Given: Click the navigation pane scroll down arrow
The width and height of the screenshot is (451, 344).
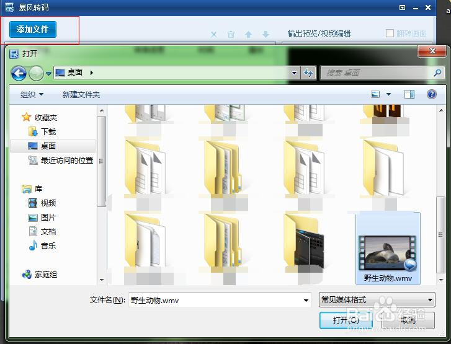Looking at the screenshot, I should click(102, 280).
